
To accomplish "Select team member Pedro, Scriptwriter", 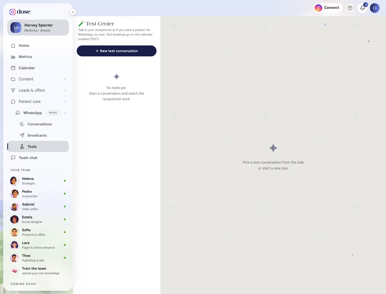I will (38, 194).
